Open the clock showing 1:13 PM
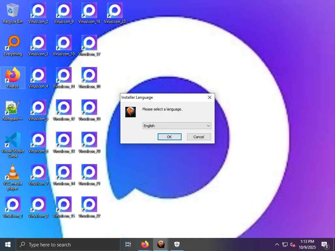The height and width of the screenshot is (251, 335). pos(307,244)
